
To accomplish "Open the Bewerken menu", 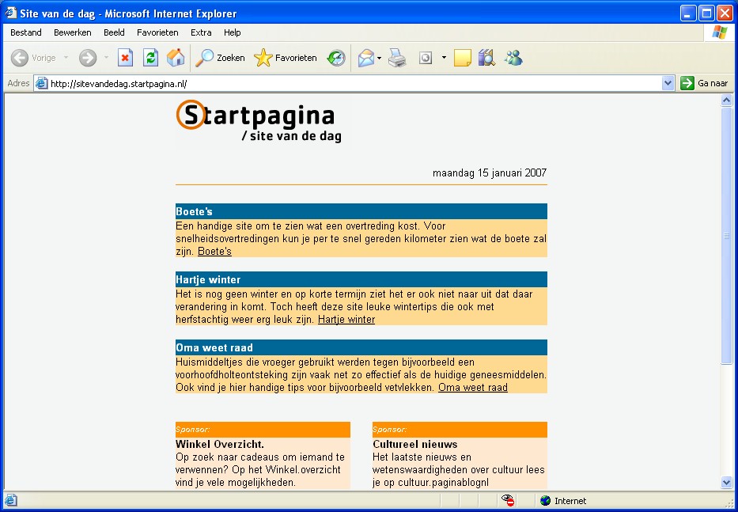I will [x=73, y=32].
